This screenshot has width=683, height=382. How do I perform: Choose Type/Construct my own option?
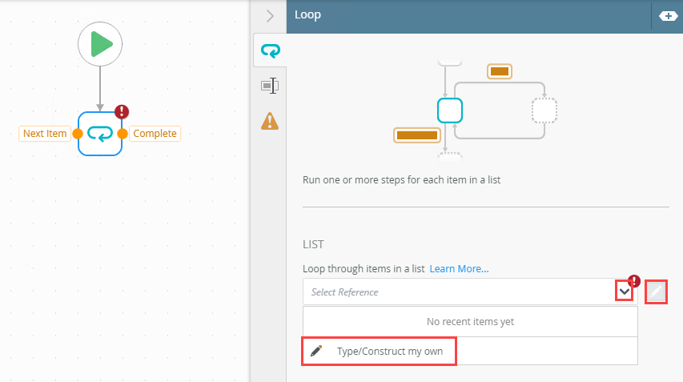pyautogui.click(x=379, y=351)
